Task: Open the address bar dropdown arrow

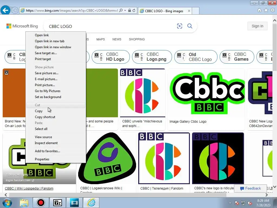Action: pyautogui.click(x=125, y=11)
